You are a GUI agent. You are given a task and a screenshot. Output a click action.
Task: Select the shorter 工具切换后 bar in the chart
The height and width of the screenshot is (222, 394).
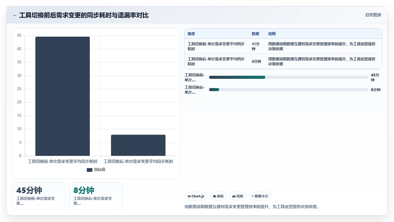point(138,145)
